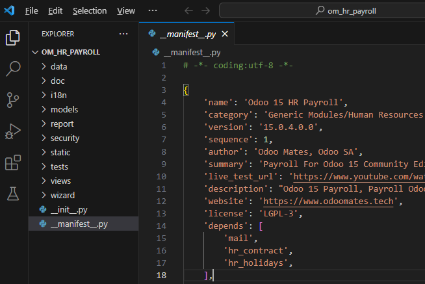Expand the wizard folder
This screenshot has height=284, width=425.
coord(83,195)
